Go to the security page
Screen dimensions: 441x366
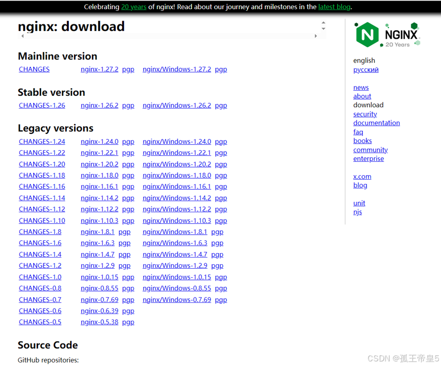point(365,115)
